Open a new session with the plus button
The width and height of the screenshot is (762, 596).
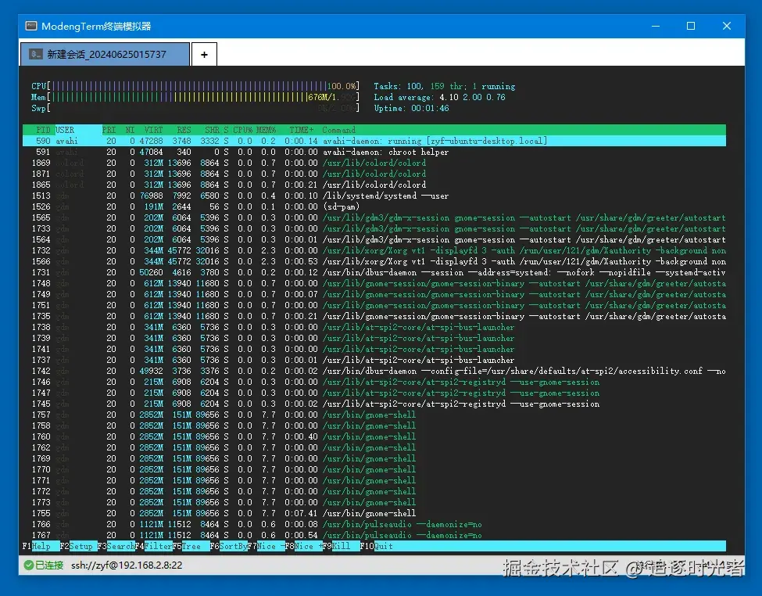pyautogui.click(x=204, y=55)
